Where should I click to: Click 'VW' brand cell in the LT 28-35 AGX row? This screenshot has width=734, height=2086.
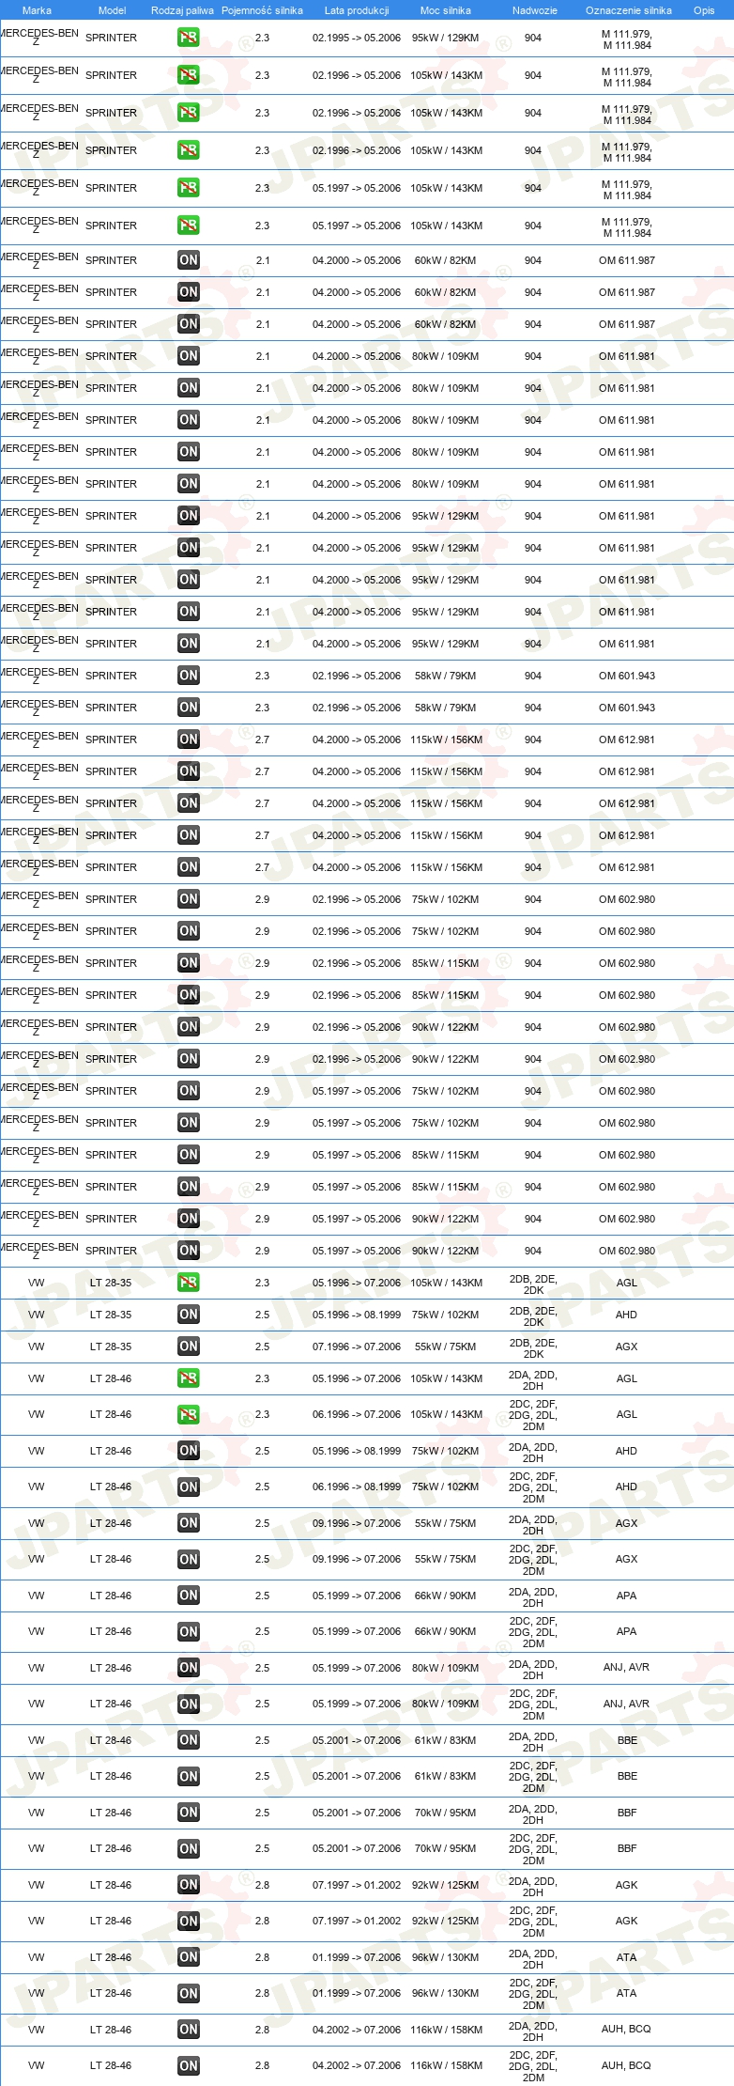[37, 1347]
